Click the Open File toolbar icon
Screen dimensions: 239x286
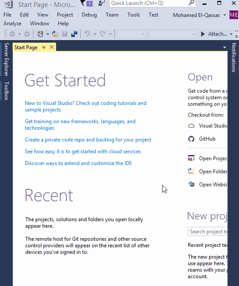(x=55, y=34)
